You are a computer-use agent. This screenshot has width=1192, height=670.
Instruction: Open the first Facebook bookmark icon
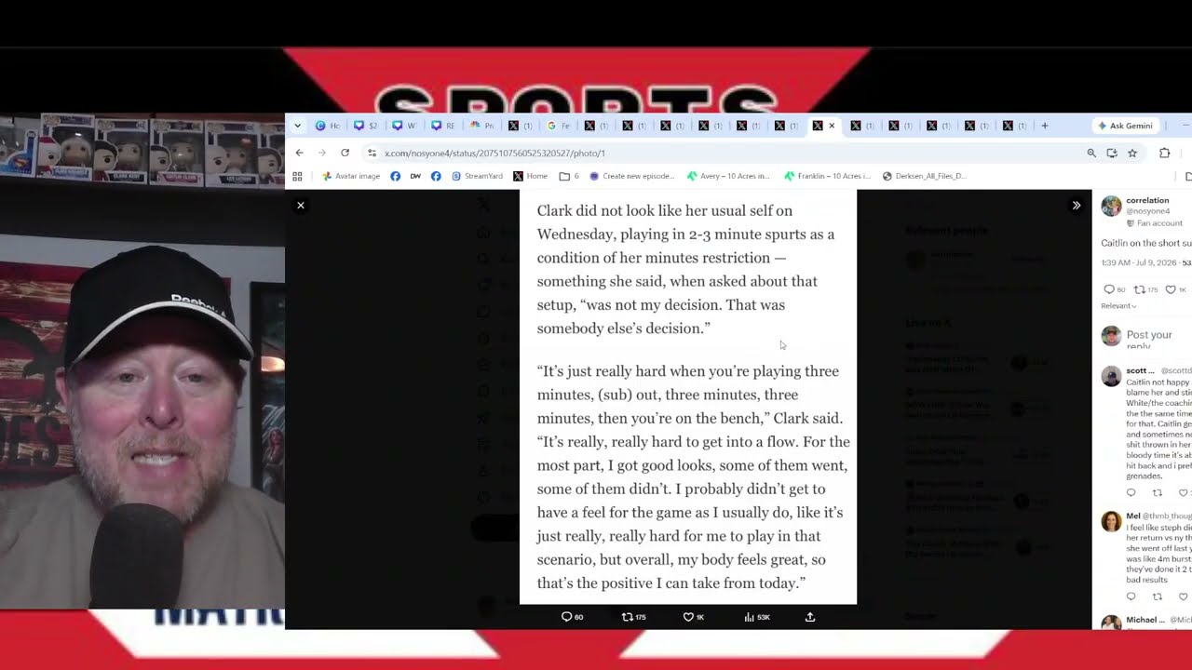(396, 176)
